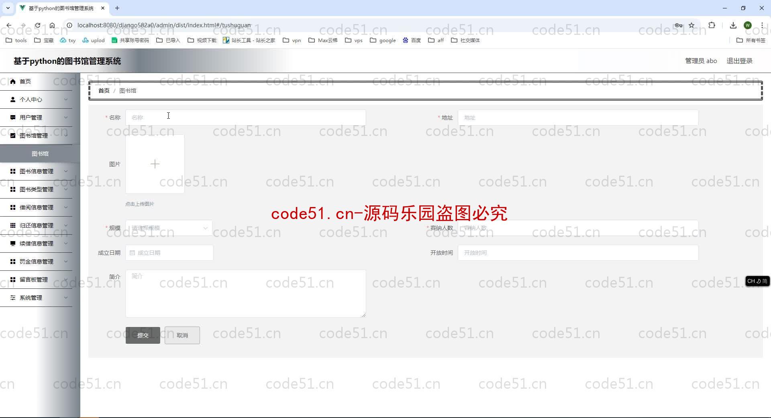The height and width of the screenshot is (418, 771).
Task: Click the 首页 breadcrumb link
Action: pos(104,91)
